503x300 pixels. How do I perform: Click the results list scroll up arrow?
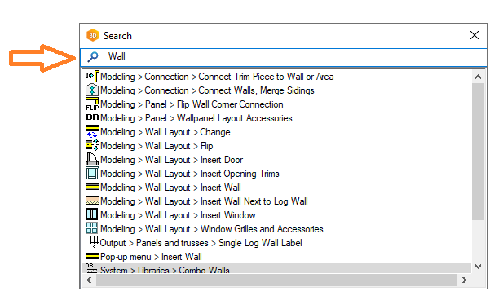click(x=478, y=77)
